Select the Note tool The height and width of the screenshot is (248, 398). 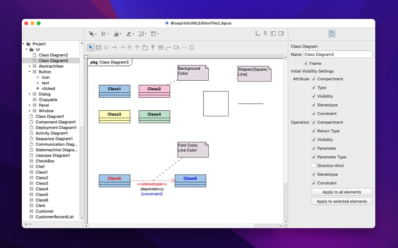point(176,47)
